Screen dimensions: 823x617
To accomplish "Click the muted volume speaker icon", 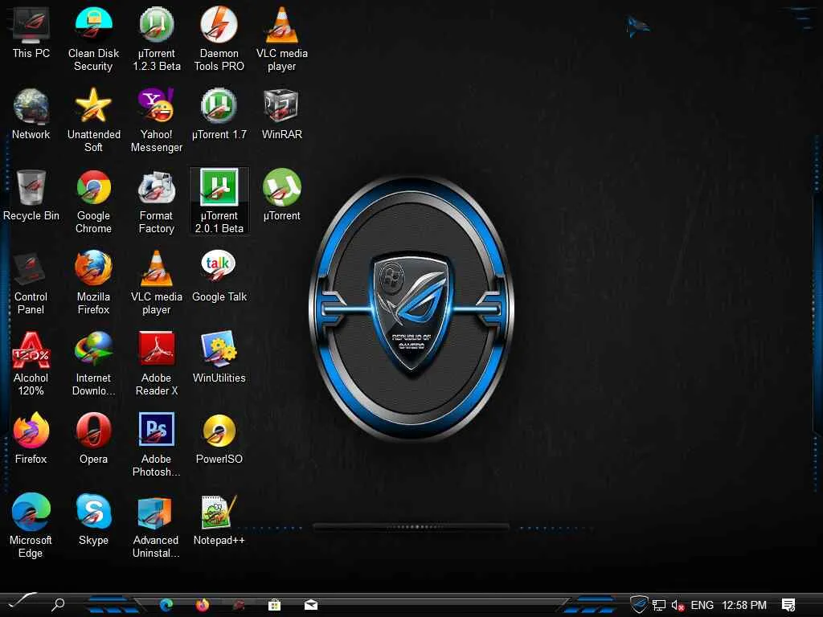I will coord(678,606).
